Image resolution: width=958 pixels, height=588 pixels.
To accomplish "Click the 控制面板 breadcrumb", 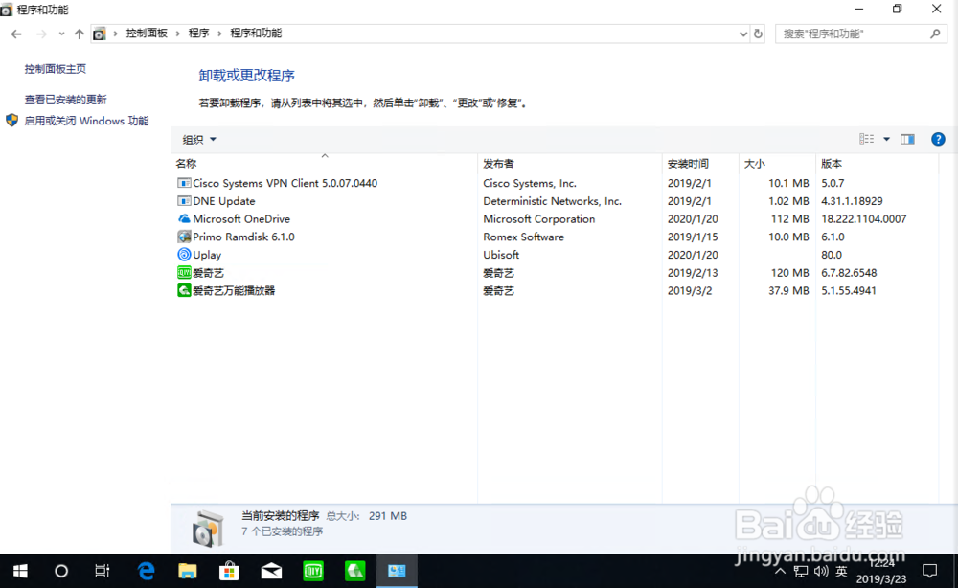I will pos(147,33).
